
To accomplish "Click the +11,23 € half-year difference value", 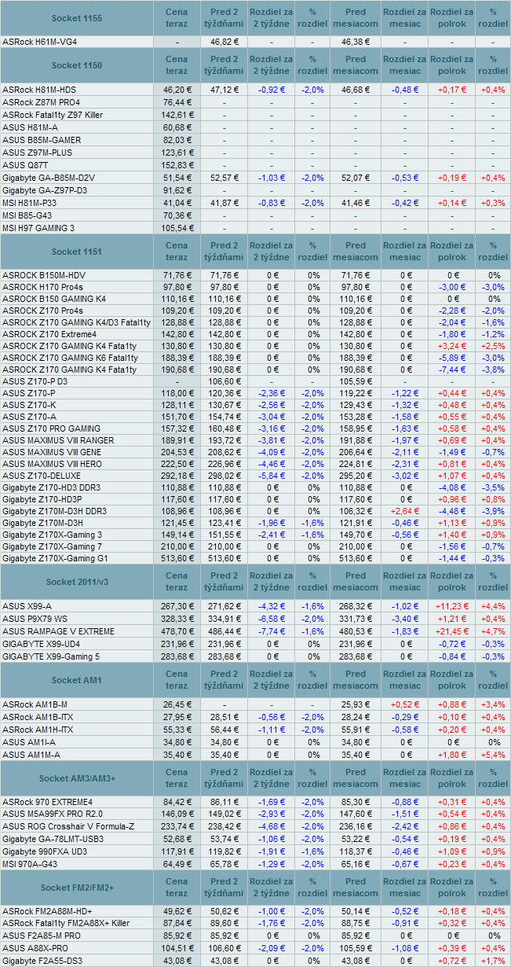I will pyautogui.click(x=453, y=607).
